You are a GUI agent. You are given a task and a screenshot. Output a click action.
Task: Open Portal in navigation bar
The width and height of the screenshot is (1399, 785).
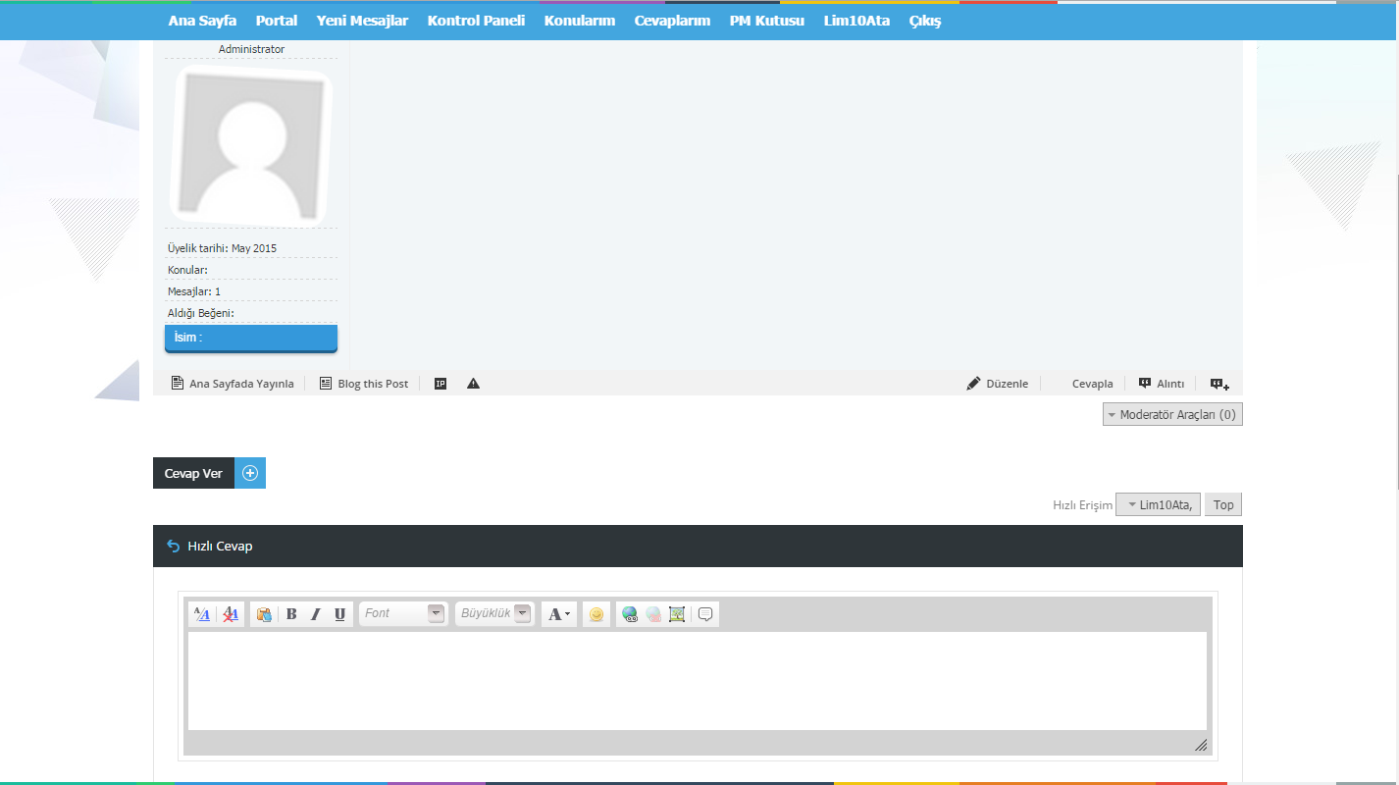tap(277, 21)
